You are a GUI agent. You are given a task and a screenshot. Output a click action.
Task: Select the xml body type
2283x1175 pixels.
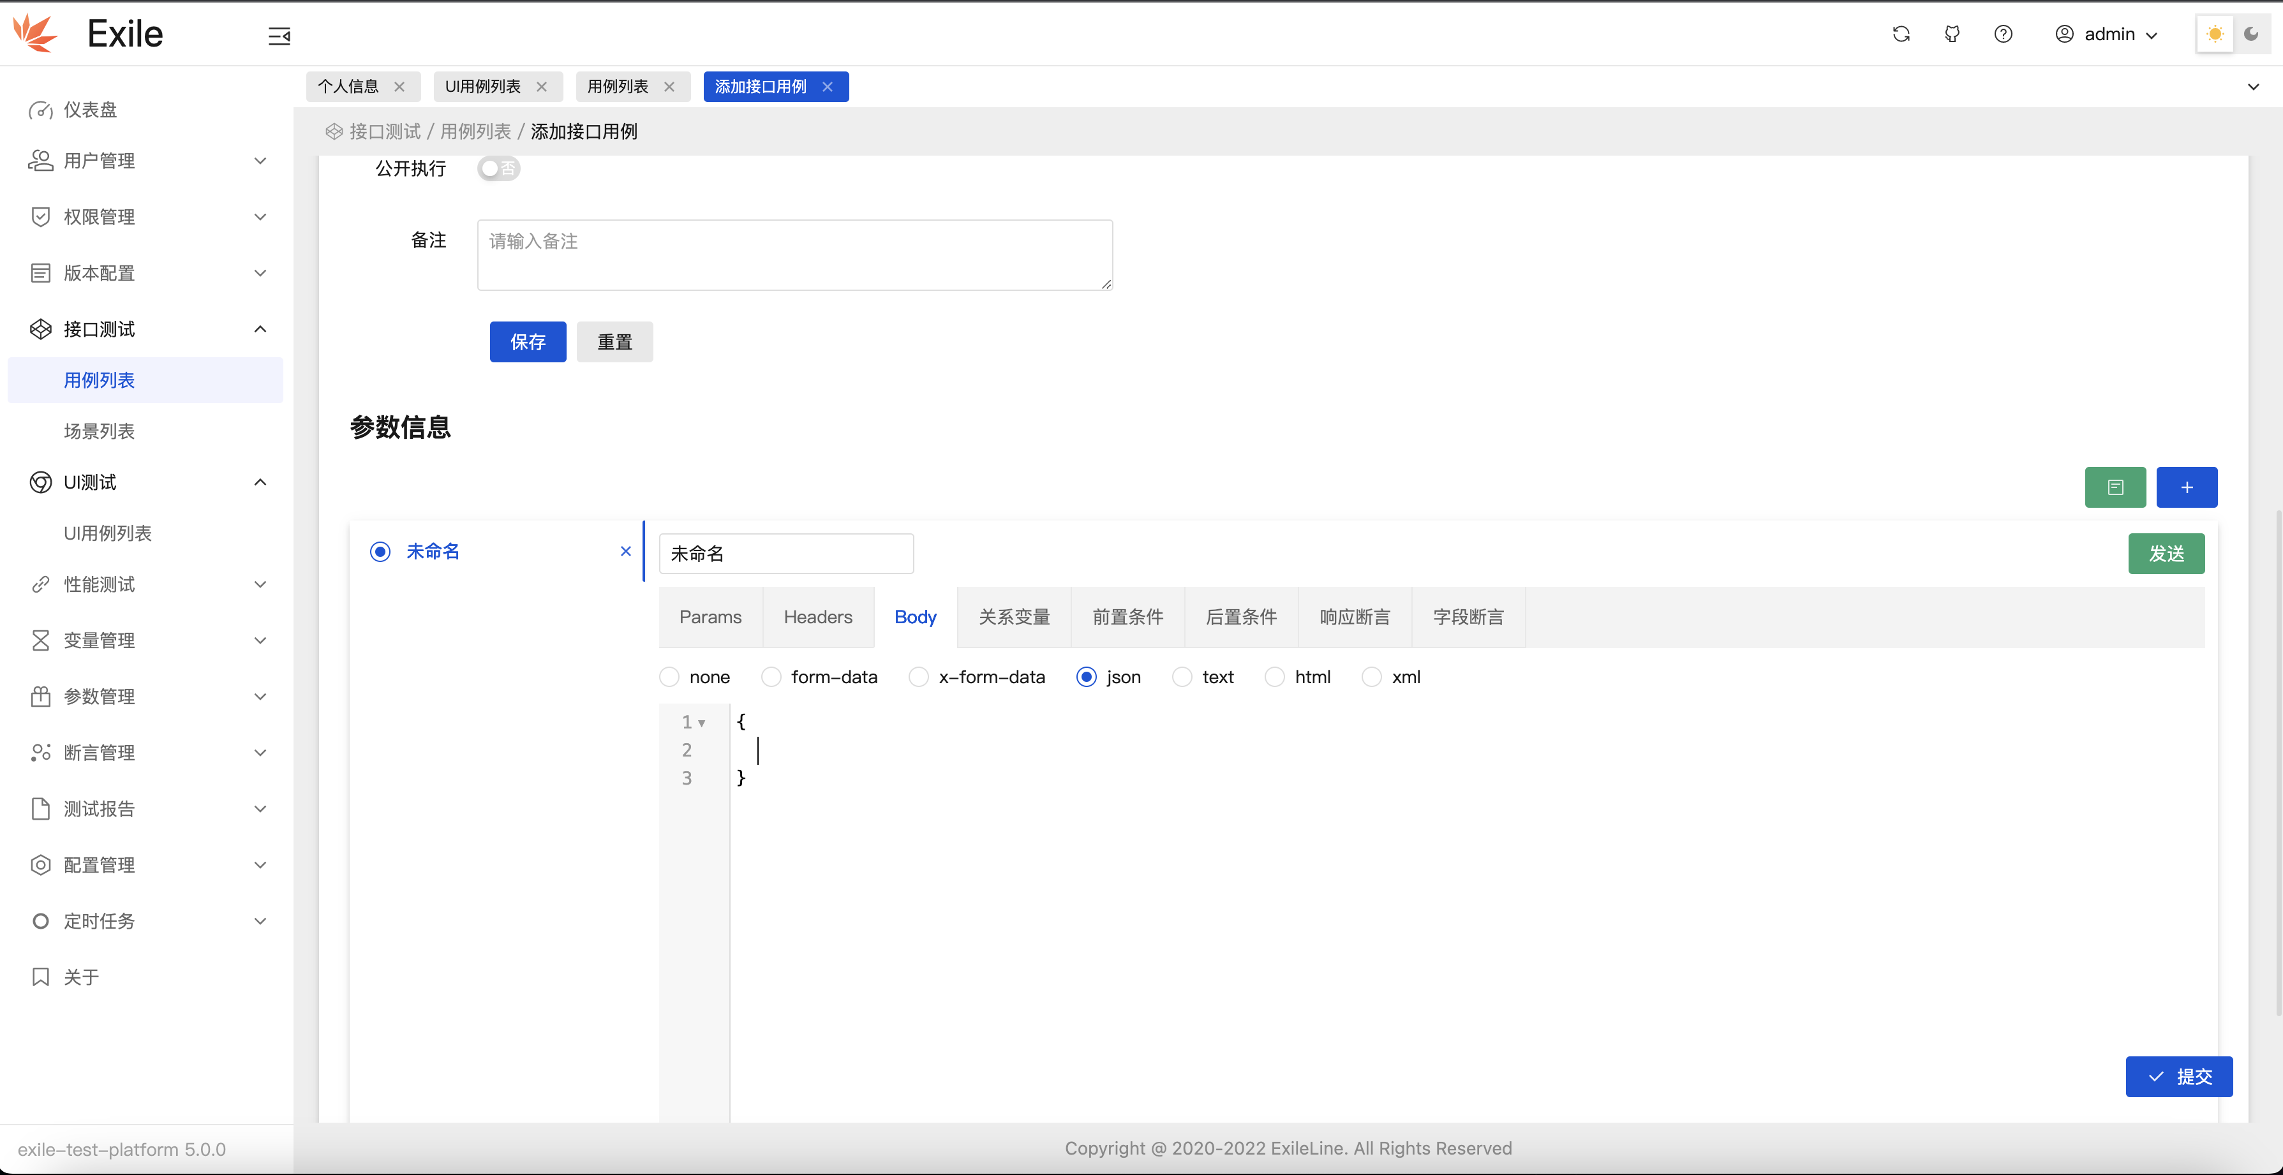[1372, 677]
